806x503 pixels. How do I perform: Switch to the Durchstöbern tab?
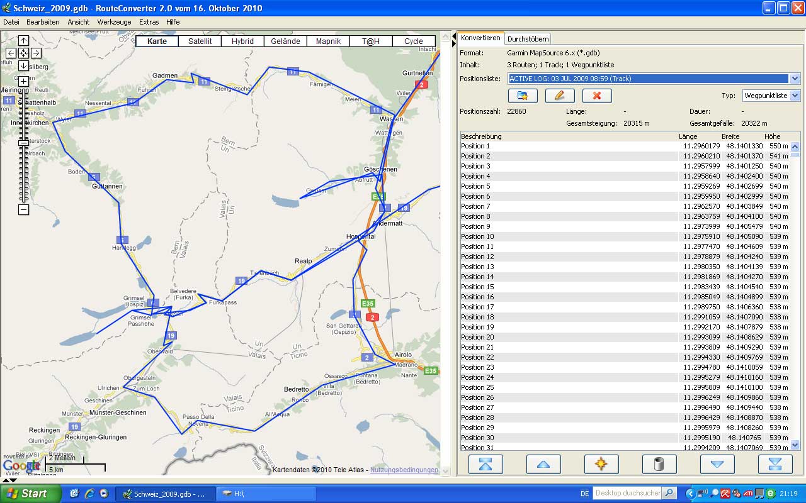(528, 39)
